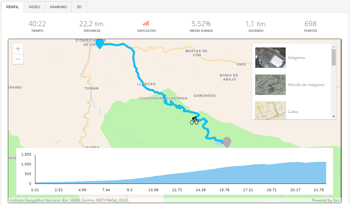Select the Imágenes basemap thumbnail

point(270,58)
